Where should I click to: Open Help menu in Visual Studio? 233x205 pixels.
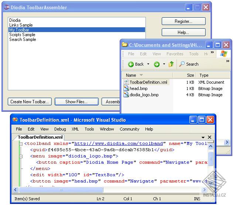(149, 129)
